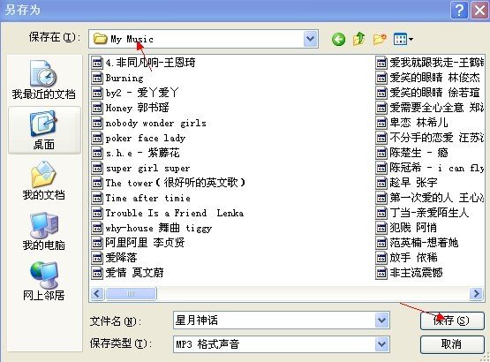Click icon of 爱笑的眼睛 徐若瑄 file
Screen dimensions: 490x362
[x=381, y=93]
